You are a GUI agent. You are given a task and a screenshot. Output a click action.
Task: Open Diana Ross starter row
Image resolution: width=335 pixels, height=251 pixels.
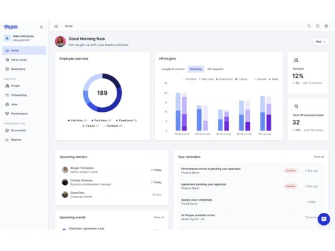pyautogui.click(x=112, y=195)
